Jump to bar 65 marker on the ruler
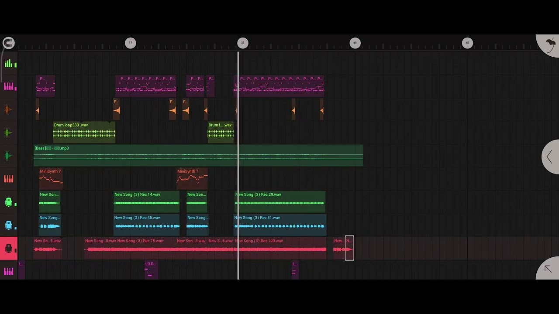This screenshot has height=314, width=559. (x=467, y=43)
